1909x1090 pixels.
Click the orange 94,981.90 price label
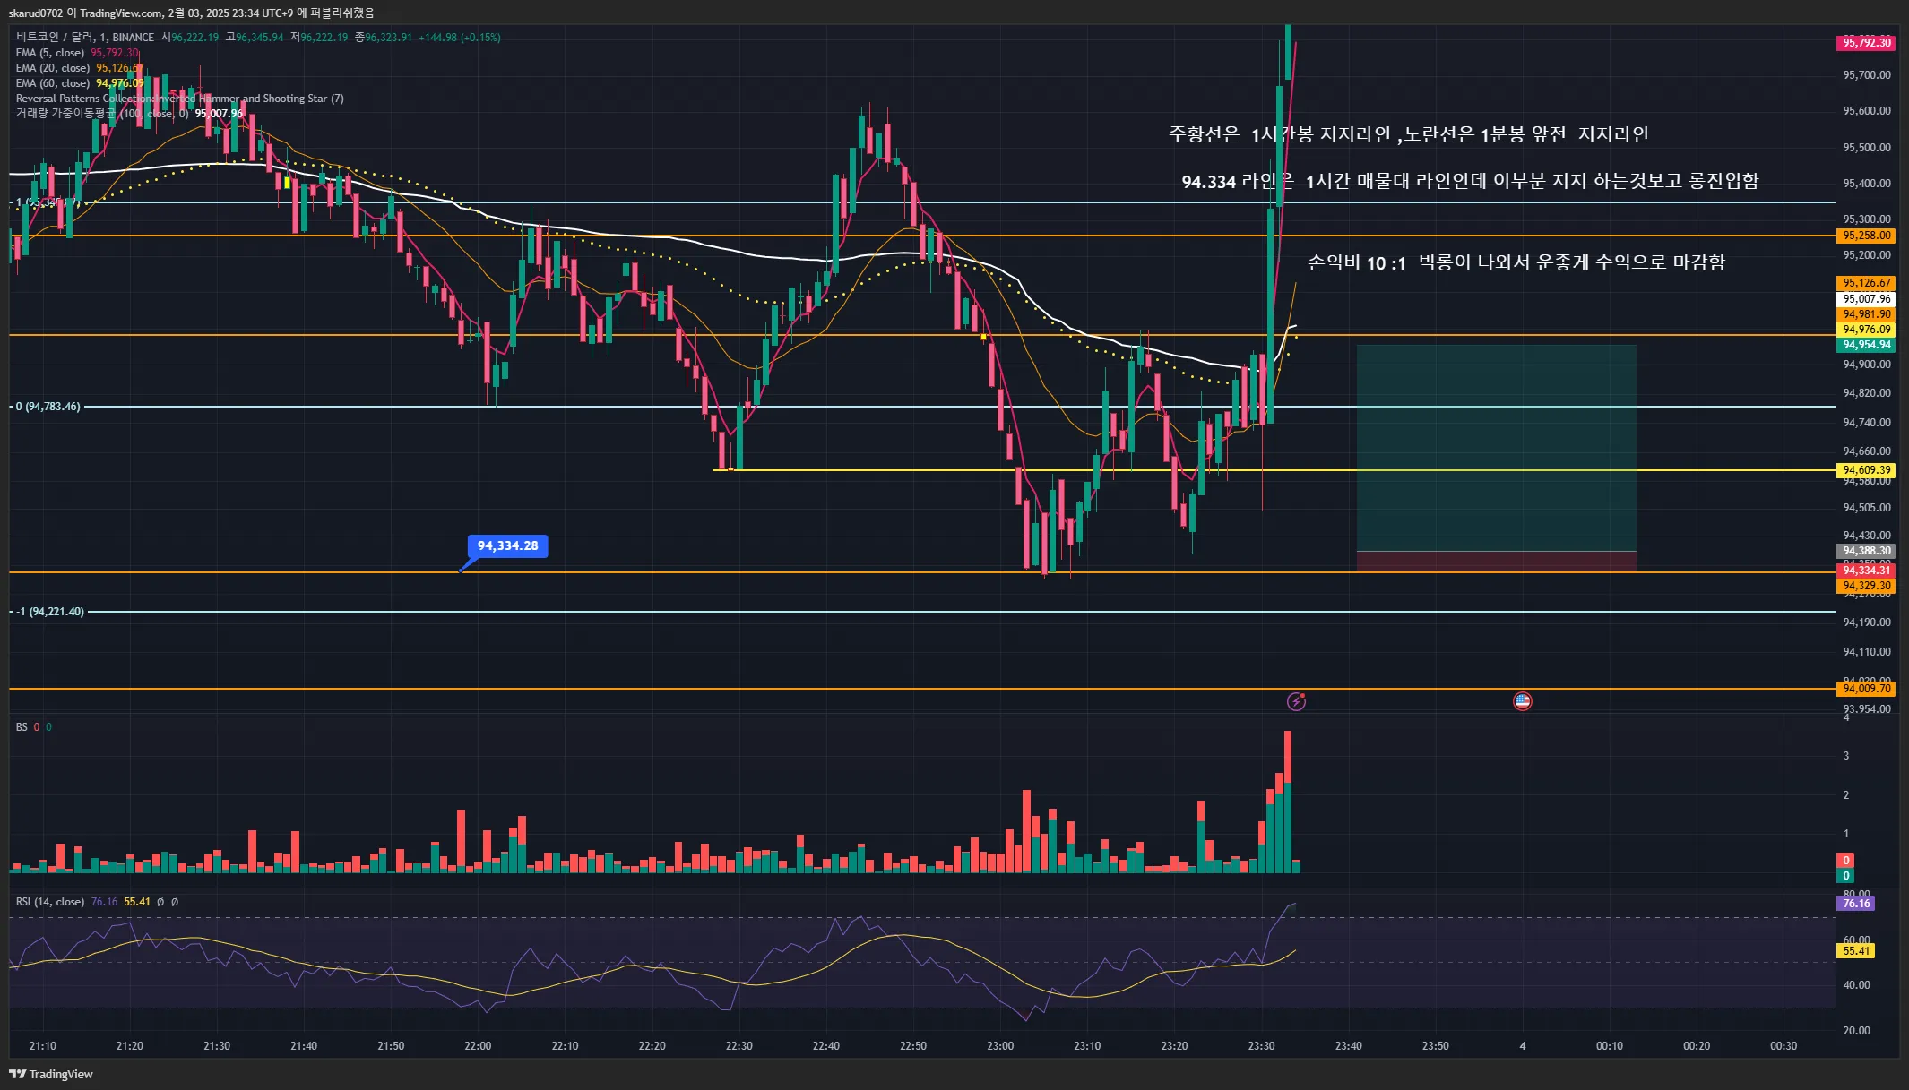pyautogui.click(x=1866, y=314)
